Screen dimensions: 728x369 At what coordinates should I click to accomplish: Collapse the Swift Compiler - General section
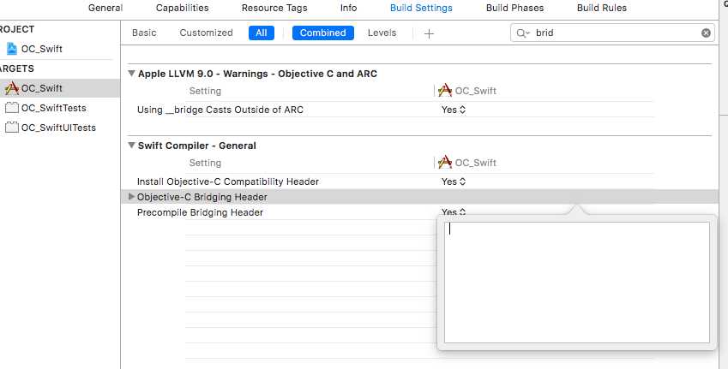[131, 145]
